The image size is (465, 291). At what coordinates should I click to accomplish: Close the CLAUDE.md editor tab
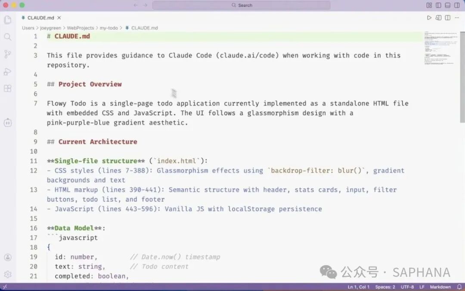coord(59,18)
